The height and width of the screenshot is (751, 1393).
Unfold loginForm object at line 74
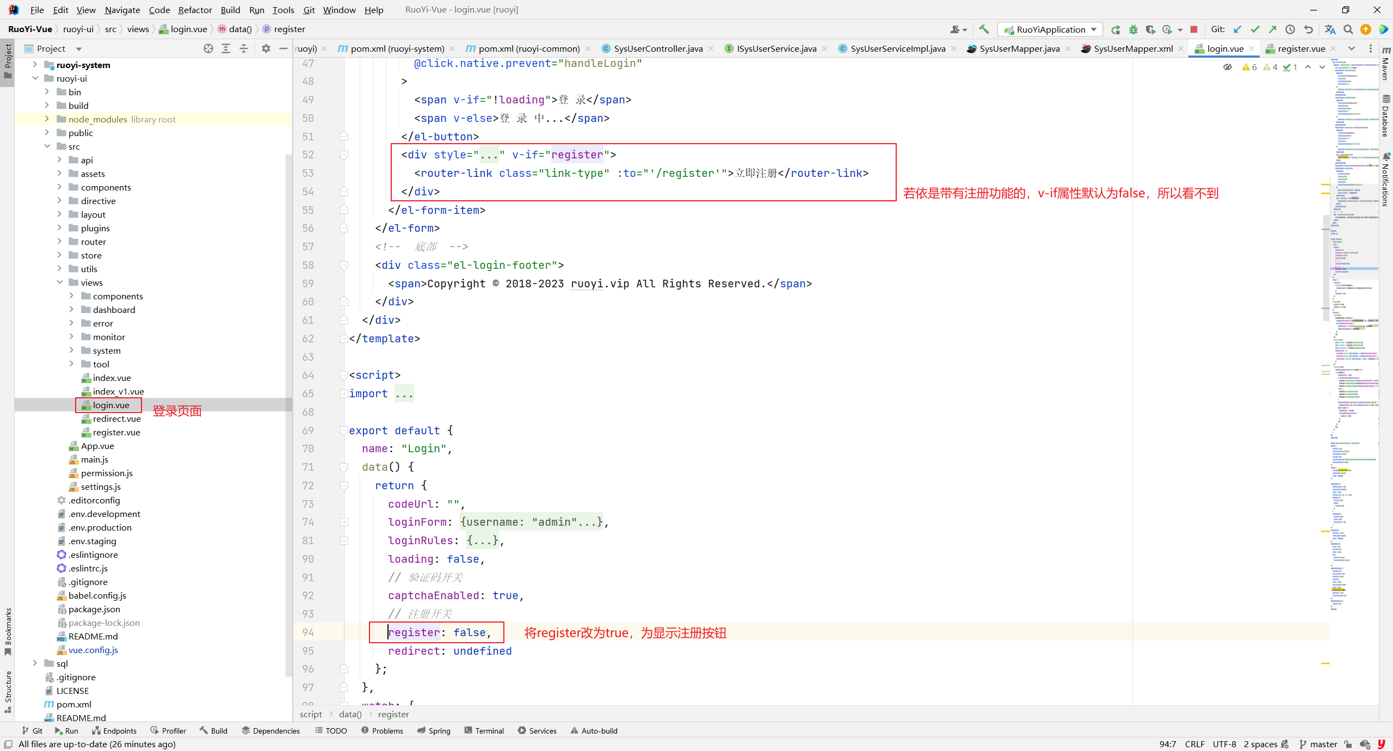344,522
